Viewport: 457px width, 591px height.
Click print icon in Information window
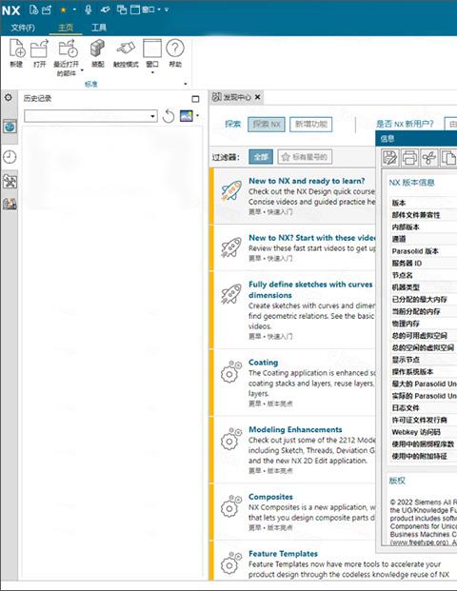pos(409,158)
